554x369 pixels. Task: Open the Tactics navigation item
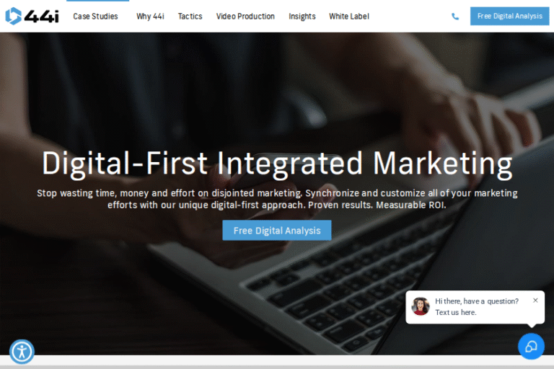pos(190,17)
